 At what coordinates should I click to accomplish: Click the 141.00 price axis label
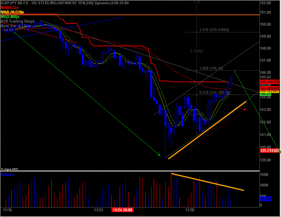click(x=265, y=135)
